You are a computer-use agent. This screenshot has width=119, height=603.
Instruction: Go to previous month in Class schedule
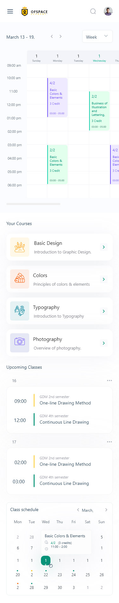tap(78, 510)
